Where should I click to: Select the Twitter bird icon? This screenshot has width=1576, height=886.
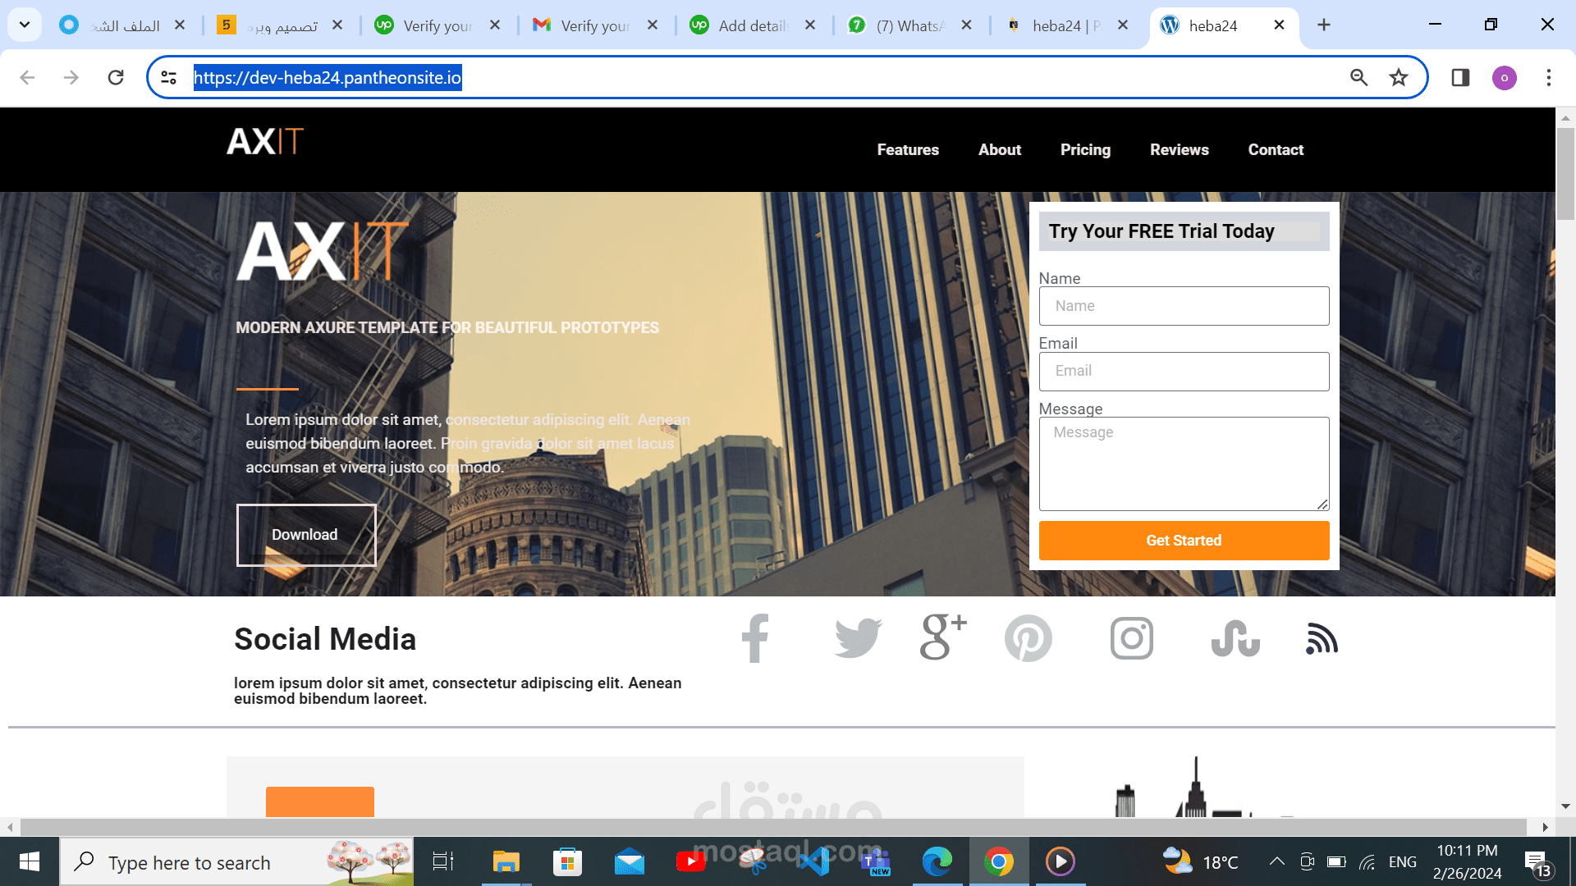pos(857,638)
